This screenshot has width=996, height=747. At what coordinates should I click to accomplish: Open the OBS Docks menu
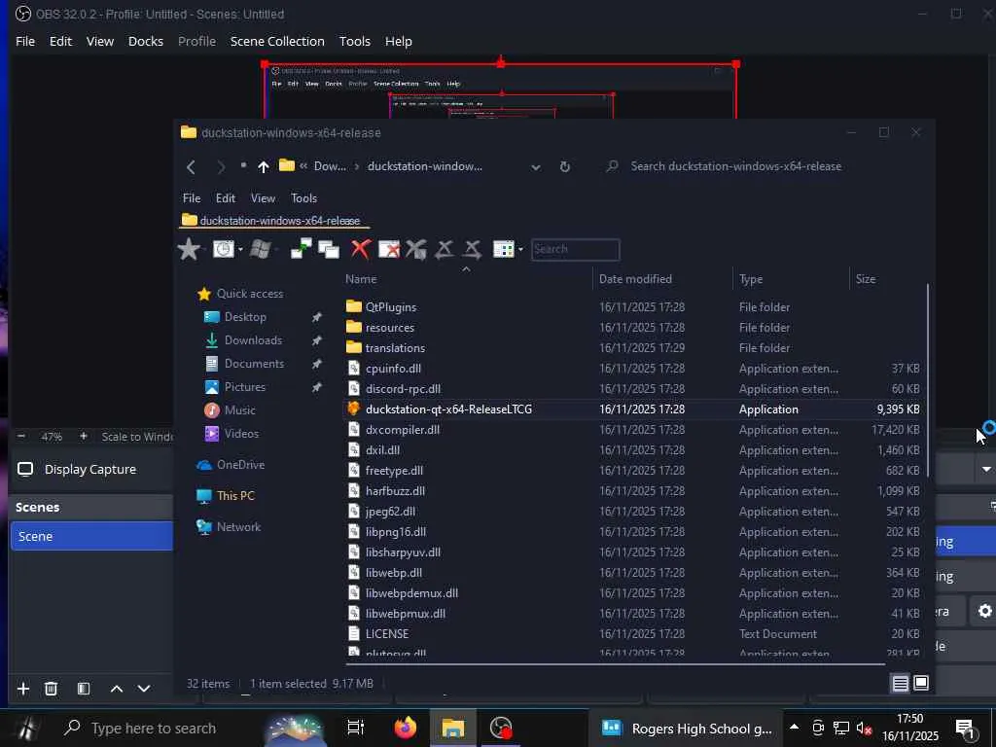coord(146,41)
